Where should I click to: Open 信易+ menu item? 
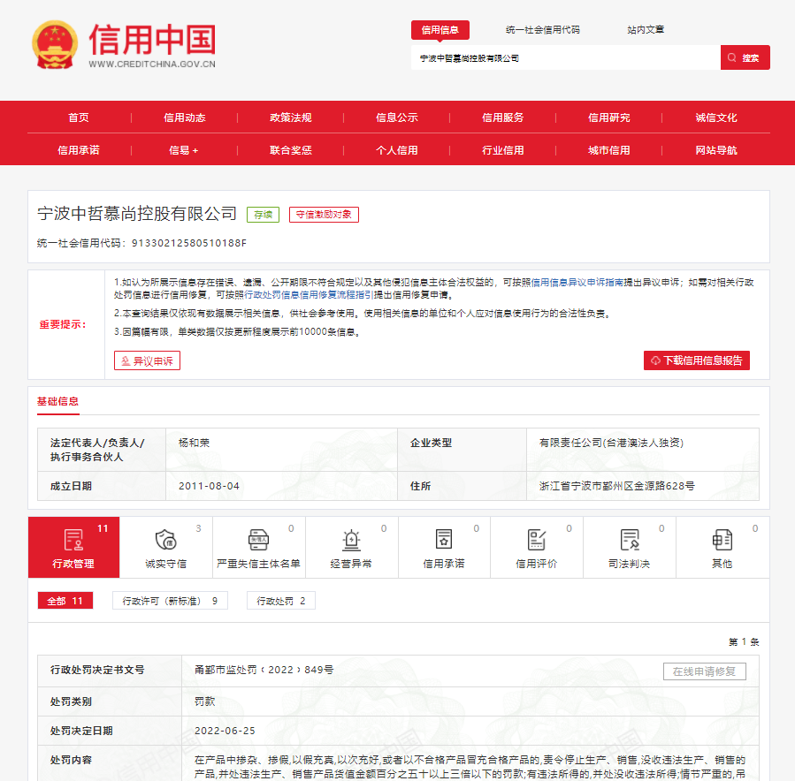(184, 150)
